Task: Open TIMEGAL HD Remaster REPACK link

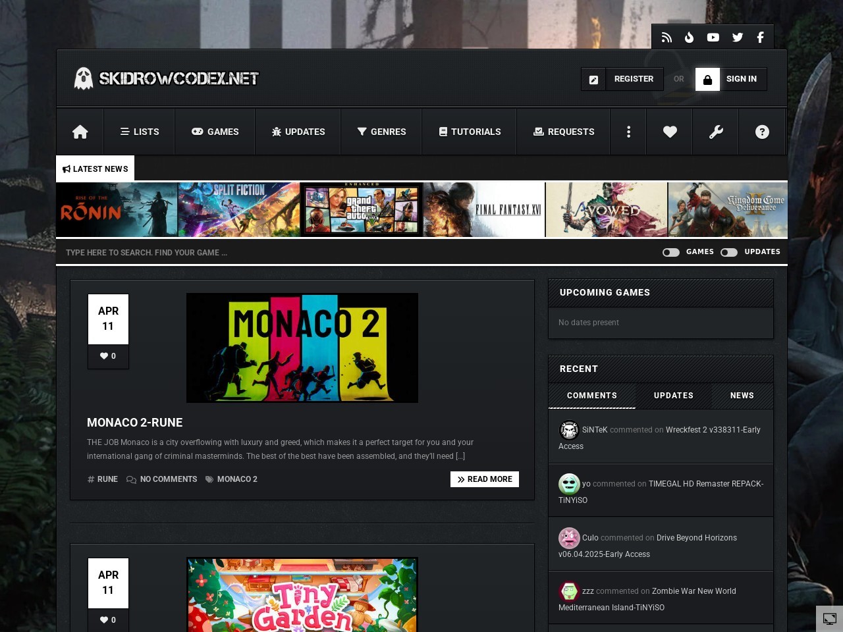Action: tap(661, 492)
